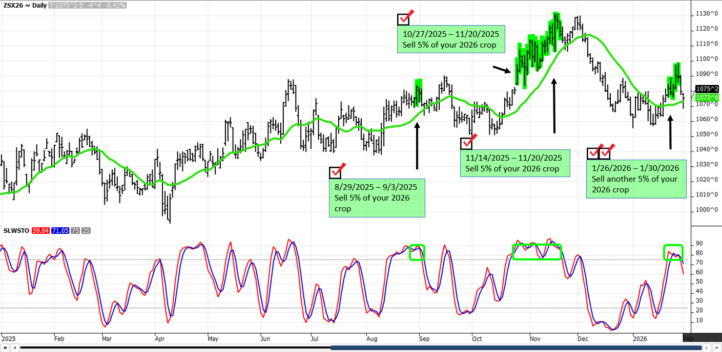Toggle the checkbox above the 11/14/2025 note

[467, 143]
